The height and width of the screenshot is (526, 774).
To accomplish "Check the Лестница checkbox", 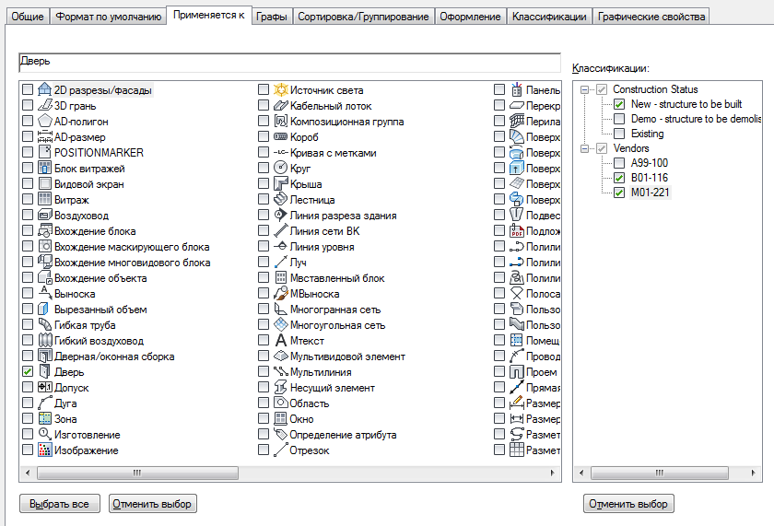I will pos(264,199).
